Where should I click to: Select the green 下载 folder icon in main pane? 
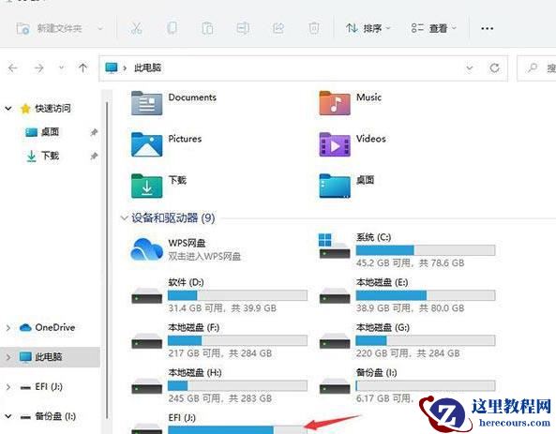(146, 186)
